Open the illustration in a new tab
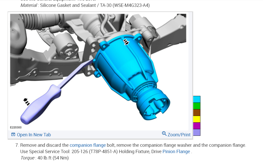Image resolution: width=263 pixels, height=162 pixels. point(31,135)
